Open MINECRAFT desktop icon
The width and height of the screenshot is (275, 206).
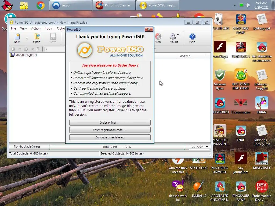tap(262, 161)
